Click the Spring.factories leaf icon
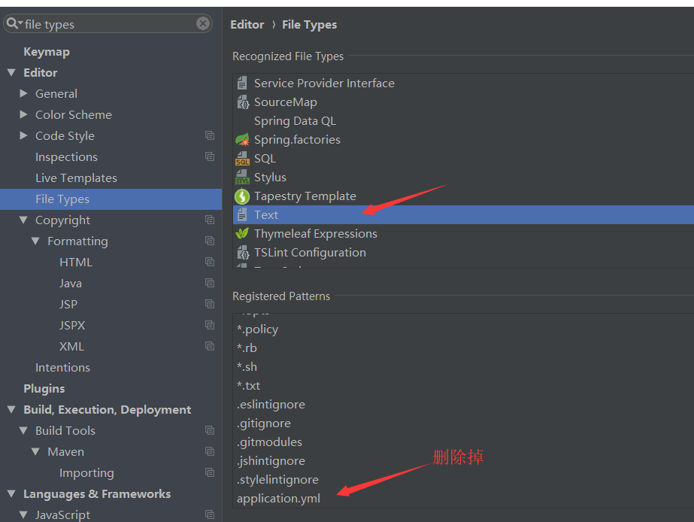The height and width of the screenshot is (522, 694). click(x=243, y=139)
